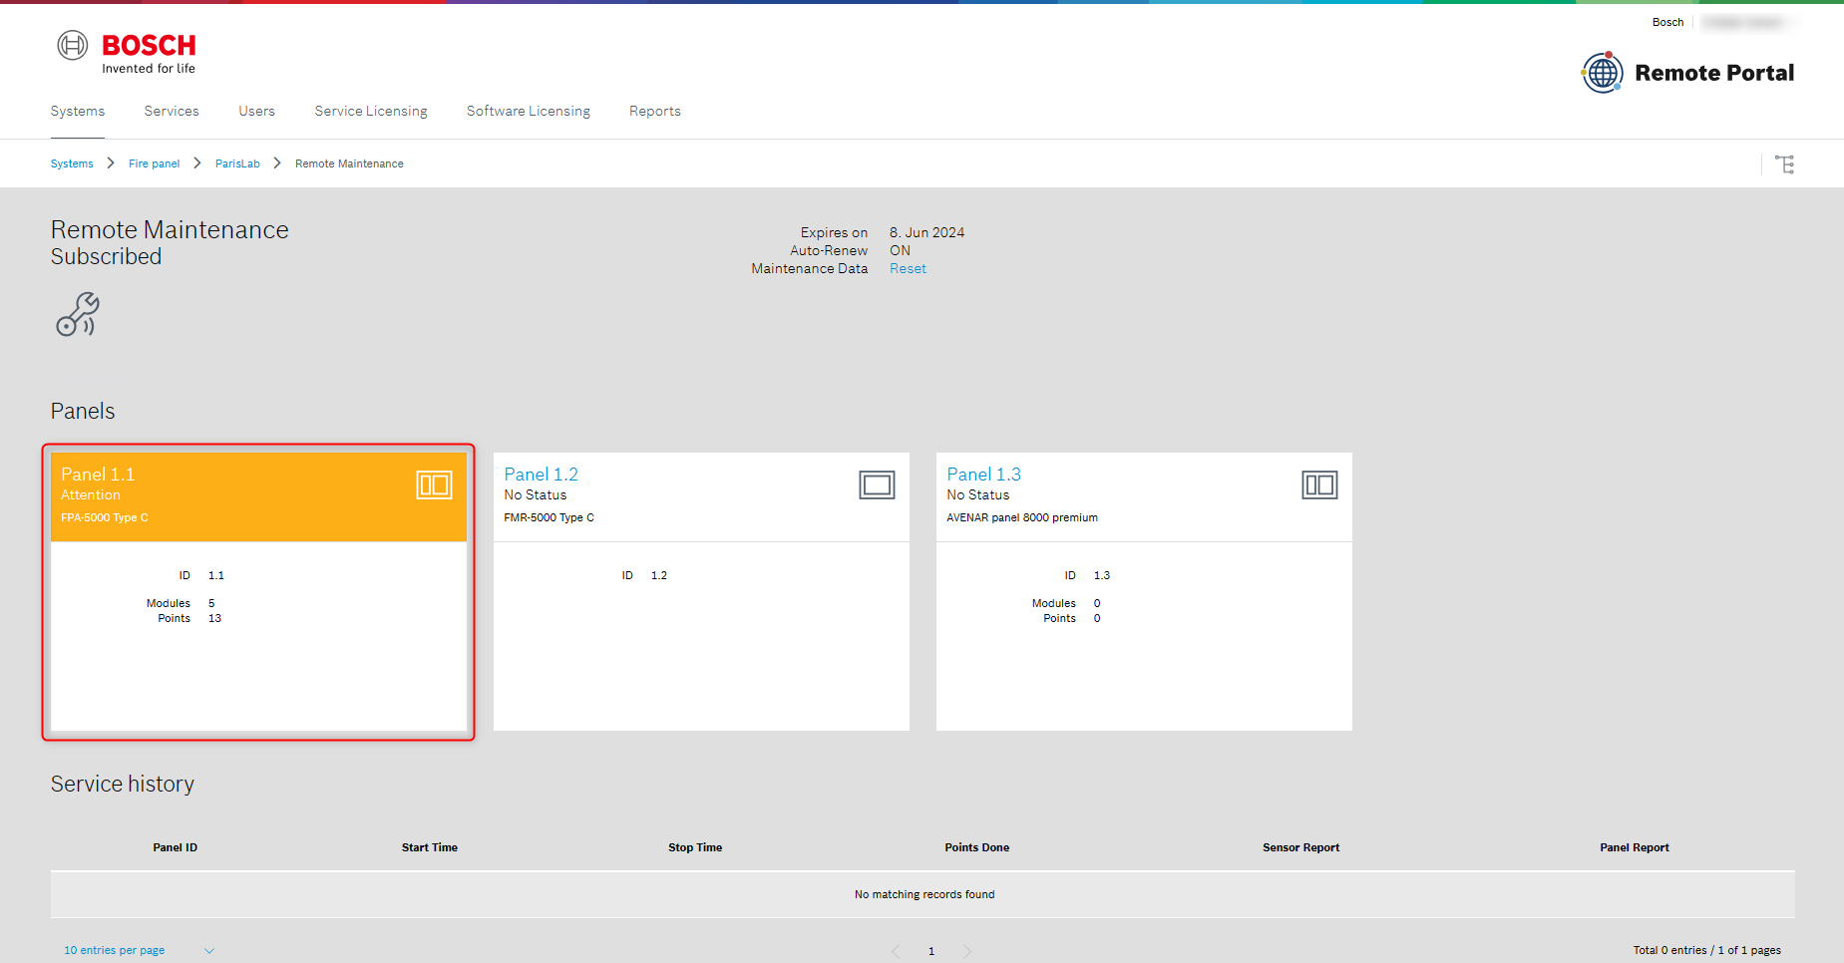Open the Software Licensing tab
This screenshot has width=1844, height=963.
528,111
